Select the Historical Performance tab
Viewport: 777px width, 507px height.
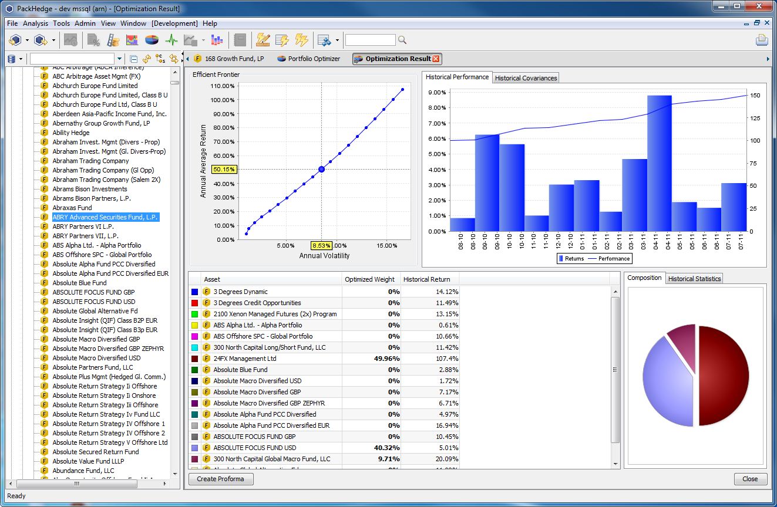[457, 77]
